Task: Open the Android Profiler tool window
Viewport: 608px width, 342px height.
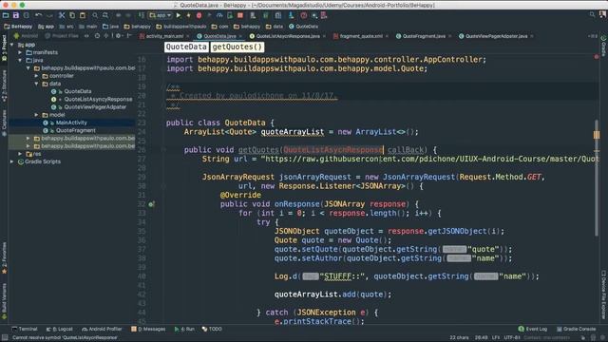Action: pyautogui.click(x=102, y=329)
